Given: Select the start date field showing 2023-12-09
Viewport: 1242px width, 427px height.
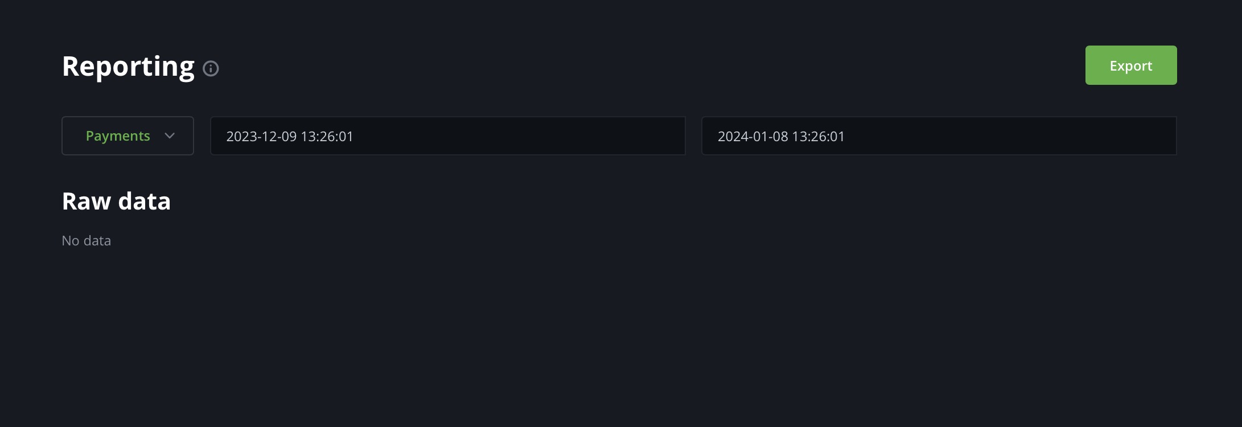Looking at the screenshot, I should pyautogui.click(x=447, y=136).
